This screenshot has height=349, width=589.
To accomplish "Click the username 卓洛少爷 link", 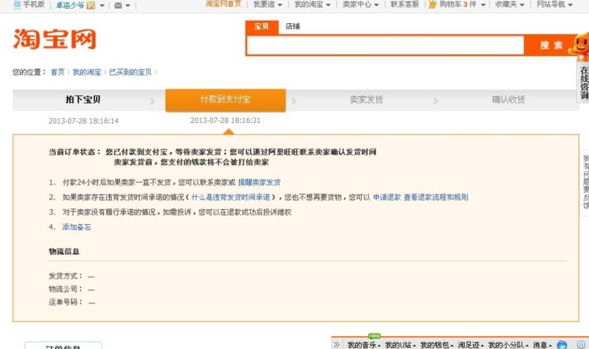I will tap(70, 5).
